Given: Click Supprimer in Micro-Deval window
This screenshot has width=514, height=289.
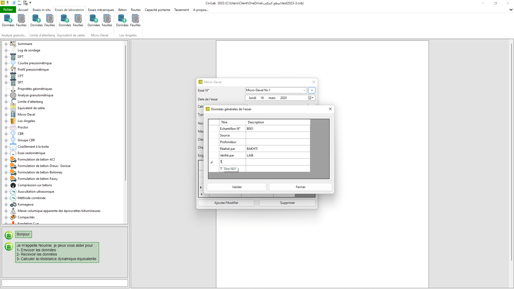Looking at the screenshot, I should pyautogui.click(x=287, y=203).
